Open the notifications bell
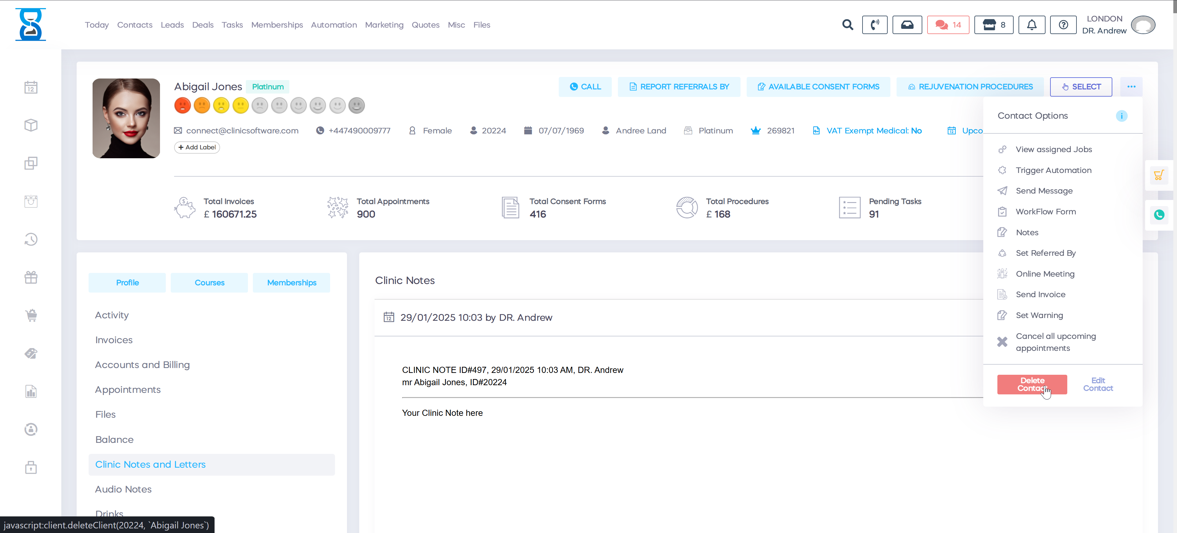1177x533 pixels. (1031, 25)
